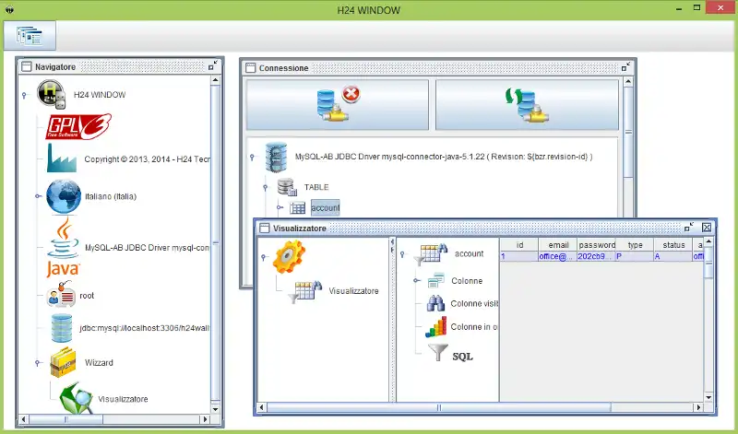Click the Java logo icon
The width and height of the screenshot is (738, 434).
point(63,247)
